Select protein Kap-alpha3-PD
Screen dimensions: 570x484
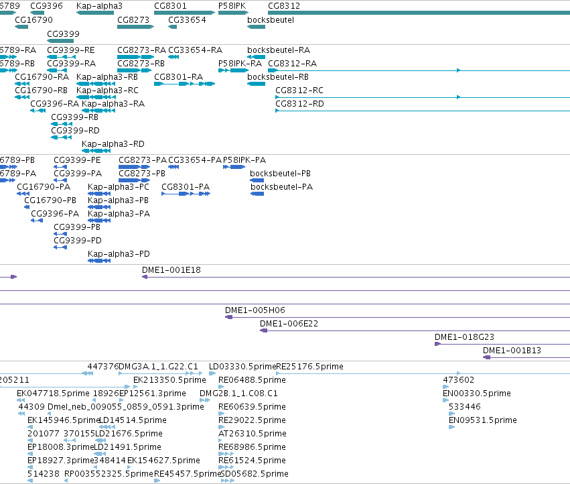point(119,254)
